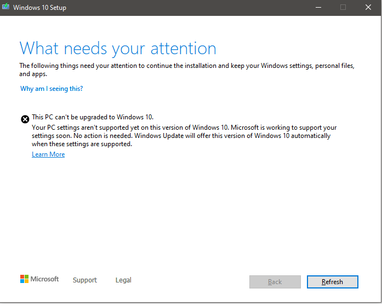The image size is (382, 306).
Task: Minimize the Windows 10 Setup window
Action: click(x=318, y=7)
